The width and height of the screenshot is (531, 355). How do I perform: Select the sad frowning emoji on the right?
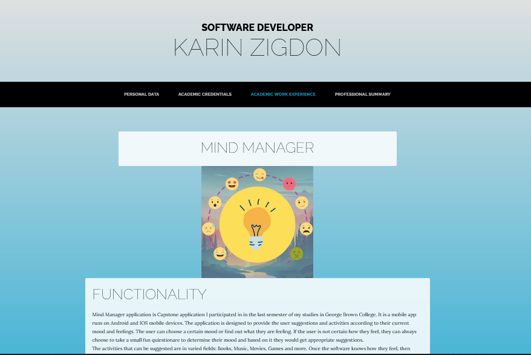coord(306,228)
